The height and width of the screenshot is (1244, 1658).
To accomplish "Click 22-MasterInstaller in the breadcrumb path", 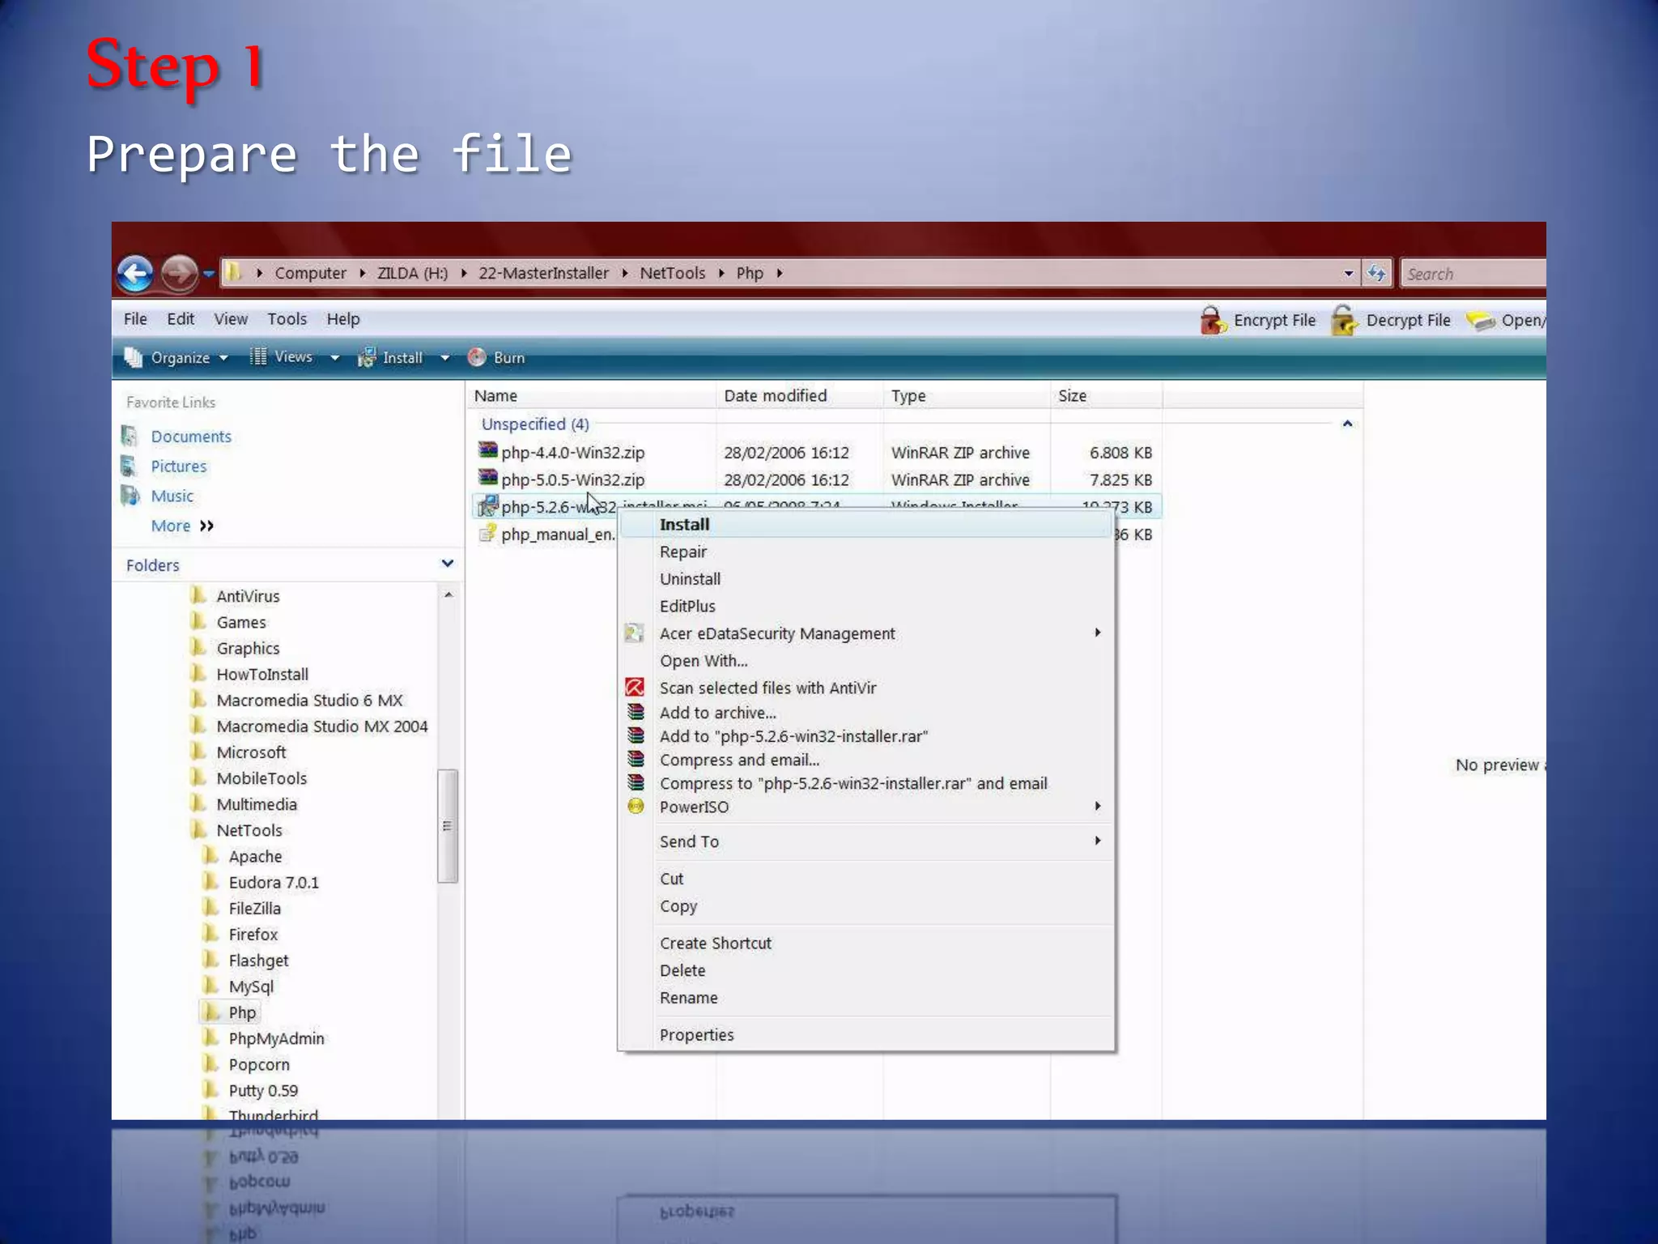I will (x=543, y=273).
